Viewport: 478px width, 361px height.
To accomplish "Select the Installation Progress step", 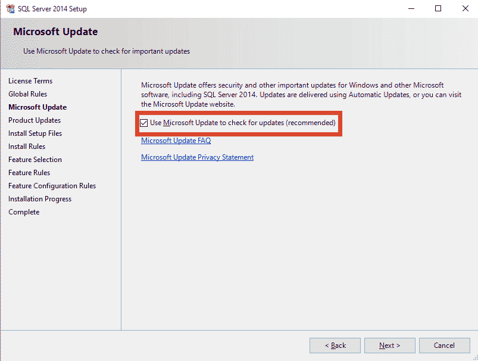I will (x=39, y=198).
